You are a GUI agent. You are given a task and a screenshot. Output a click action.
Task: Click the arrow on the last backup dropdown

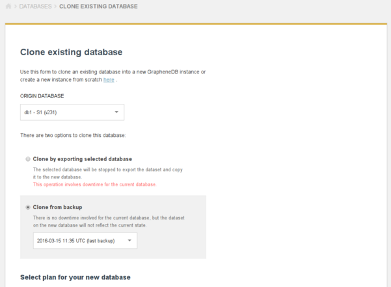click(129, 241)
